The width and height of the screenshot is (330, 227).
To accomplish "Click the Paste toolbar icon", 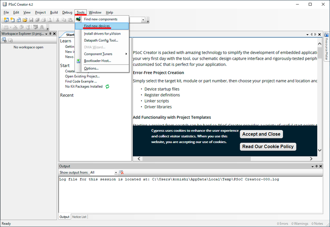I will tap(70, 20).
